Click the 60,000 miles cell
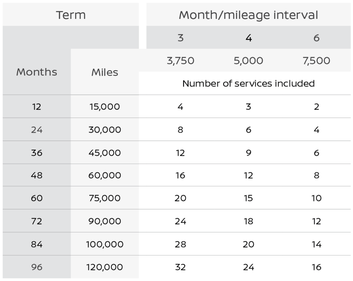 [x=105, y=175]
